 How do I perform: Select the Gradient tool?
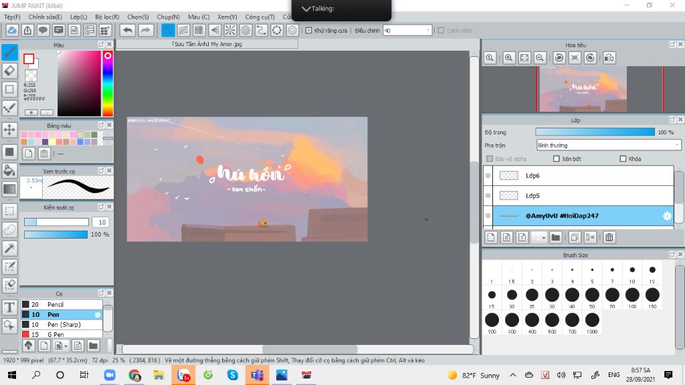click(x=9, y=189)
